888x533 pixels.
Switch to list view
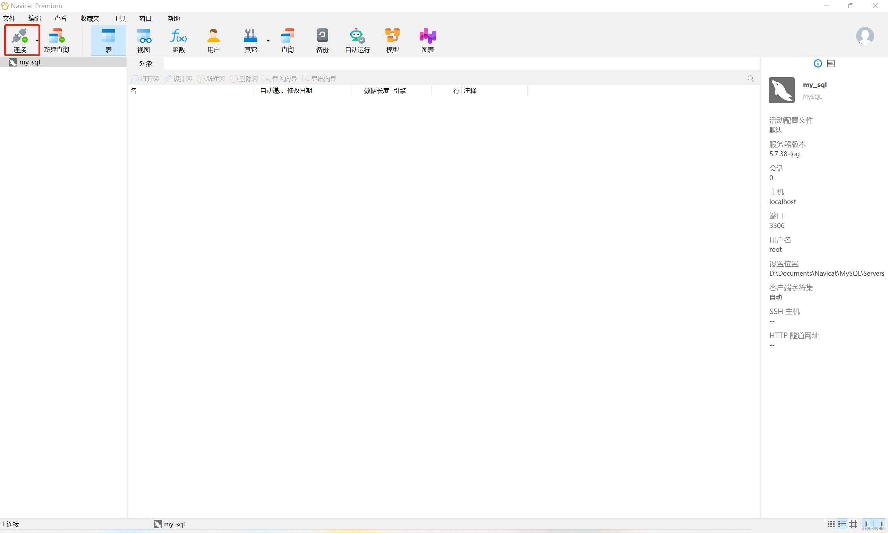pyautogui.click(x=842, y=524)
